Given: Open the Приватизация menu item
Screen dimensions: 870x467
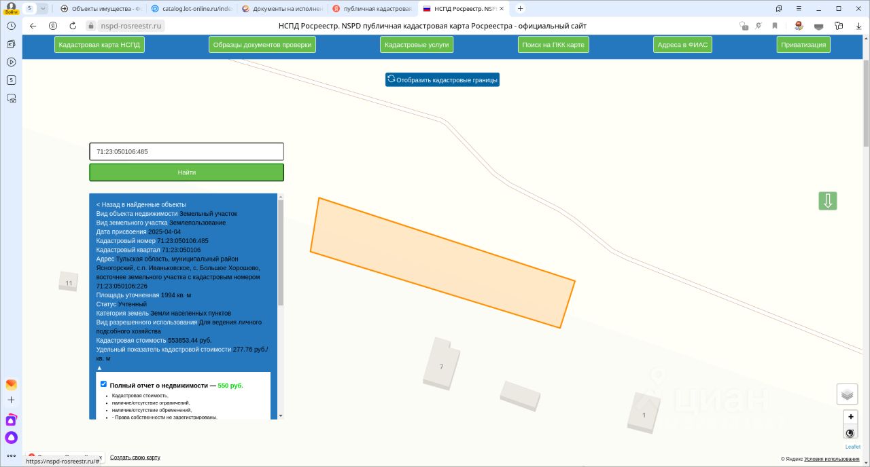Looking at the screenshot, I should (x=803, y=45).
